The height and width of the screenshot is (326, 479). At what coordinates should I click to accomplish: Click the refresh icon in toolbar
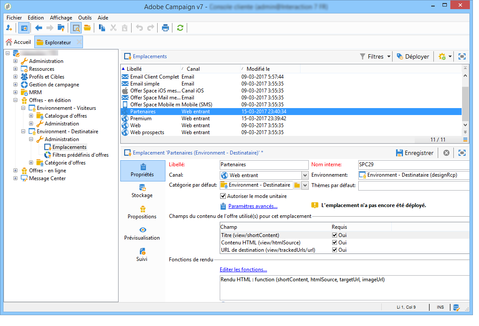180,28
